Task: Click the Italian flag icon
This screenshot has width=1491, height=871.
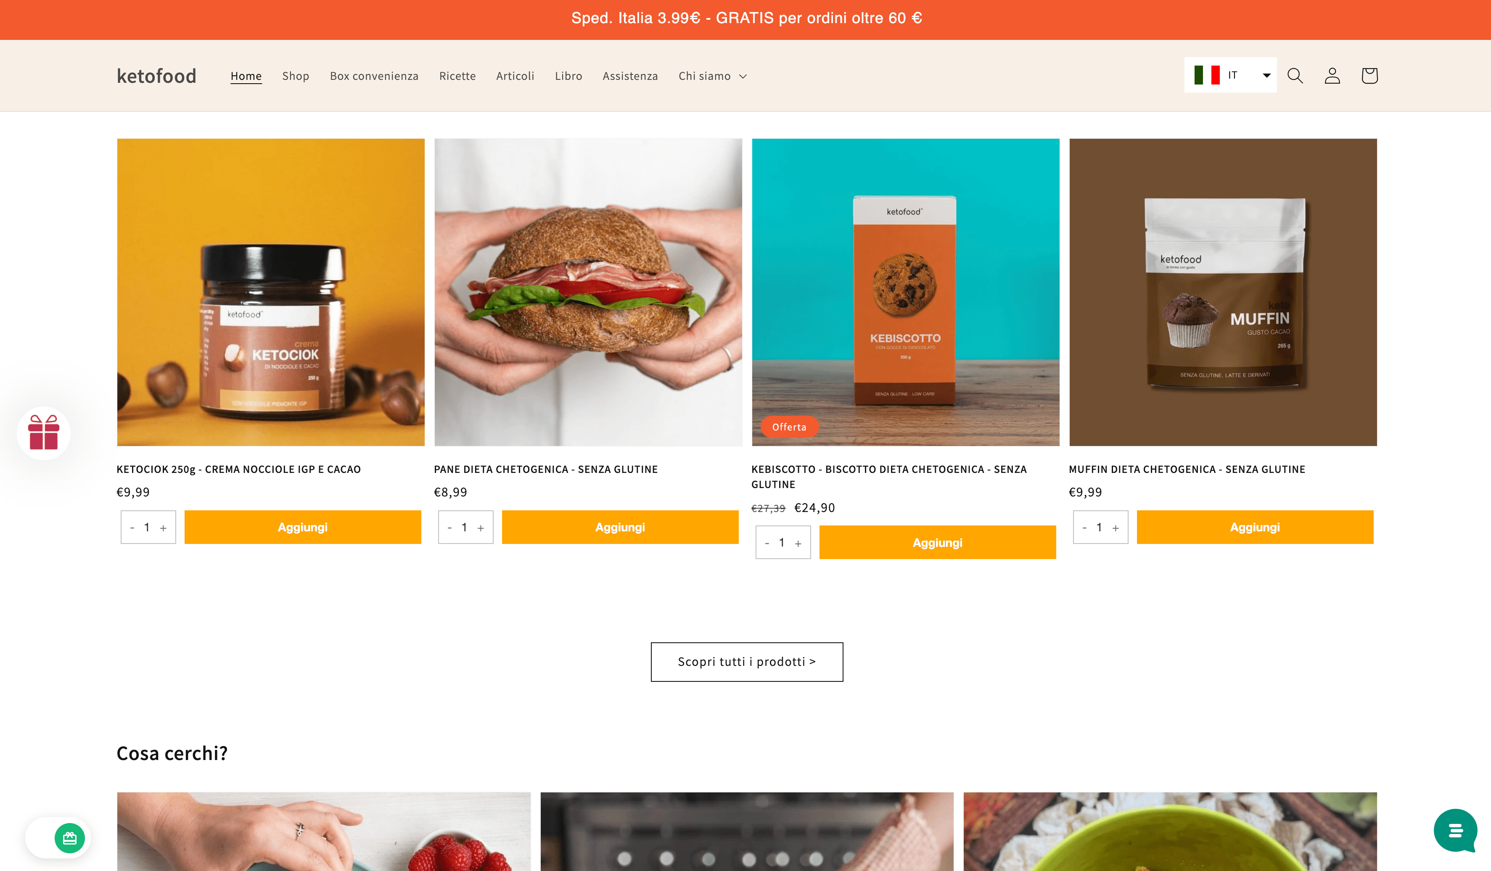Action: 1206,75
